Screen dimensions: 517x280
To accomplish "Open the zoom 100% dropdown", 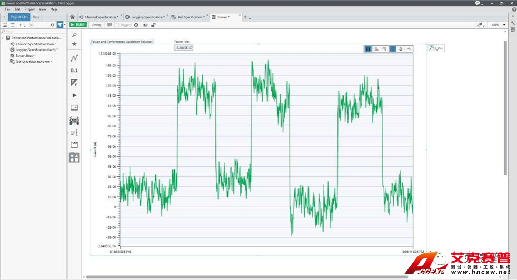I will 498,25.
